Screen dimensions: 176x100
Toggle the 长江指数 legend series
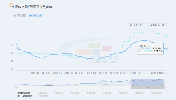pyautogui.click(x=40, y=93)
